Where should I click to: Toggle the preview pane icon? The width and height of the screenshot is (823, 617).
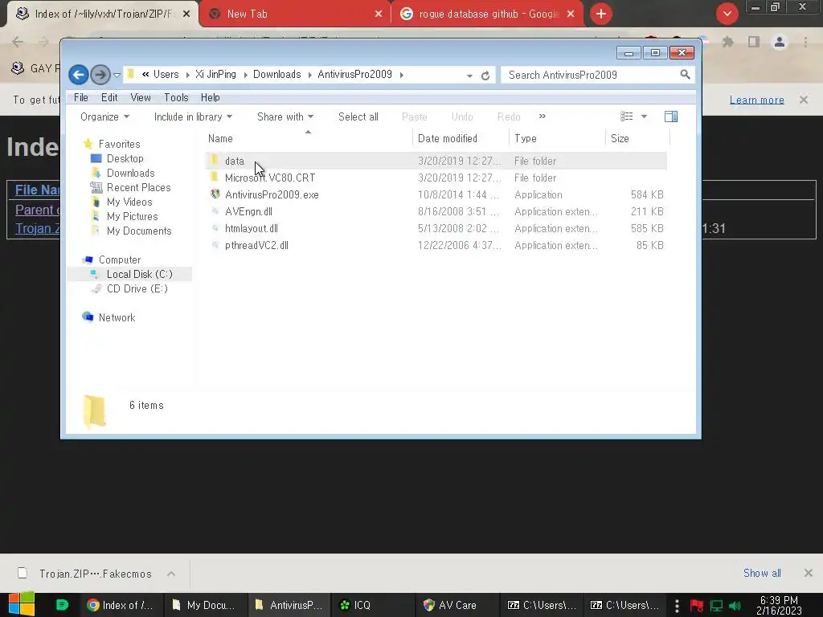point(671,116)
